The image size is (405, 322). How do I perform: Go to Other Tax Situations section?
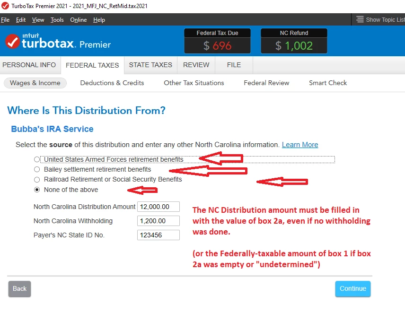pos(194,83)
